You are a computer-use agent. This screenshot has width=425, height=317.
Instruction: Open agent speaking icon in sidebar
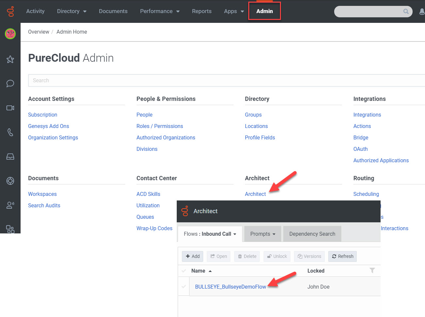point(10,205)
